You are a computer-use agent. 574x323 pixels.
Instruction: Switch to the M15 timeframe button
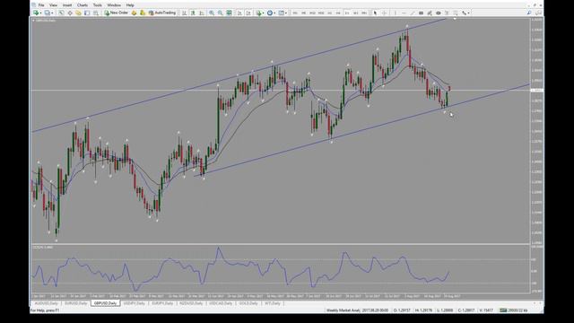click(312, 13)
